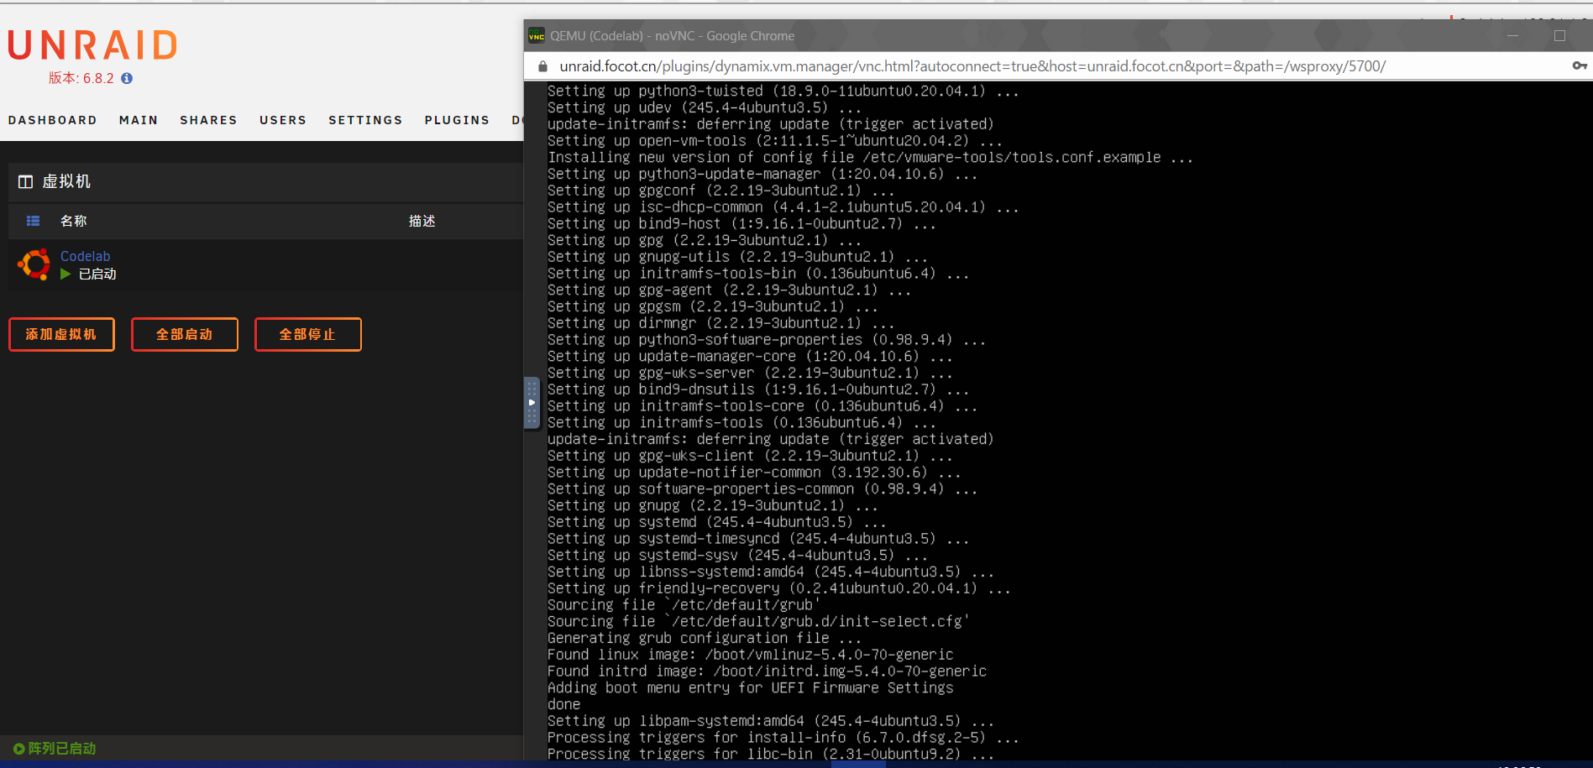1593x768 pixels.
Task: Click the version 6.8.2 text
Action: point(81,78)
